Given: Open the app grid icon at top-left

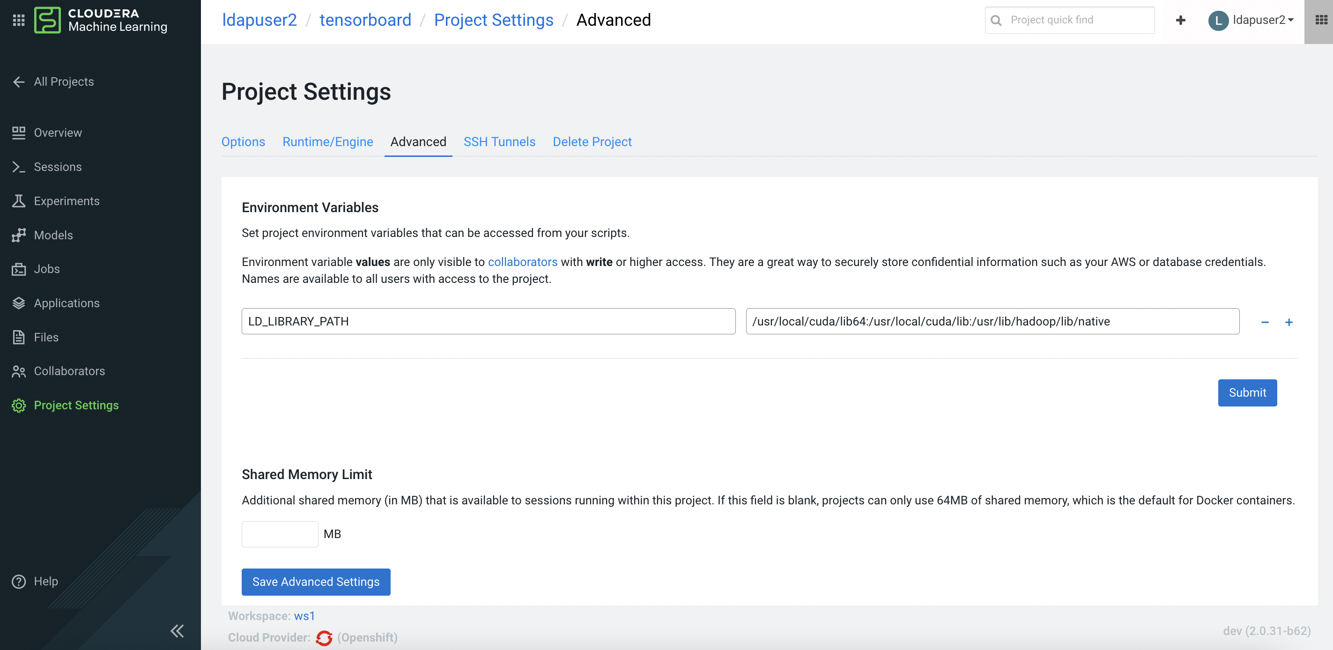Looking at the screenshot, I should (x=19, y=20).
